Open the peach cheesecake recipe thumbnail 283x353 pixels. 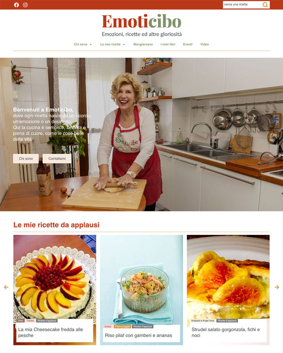click(x=55, y=277)
